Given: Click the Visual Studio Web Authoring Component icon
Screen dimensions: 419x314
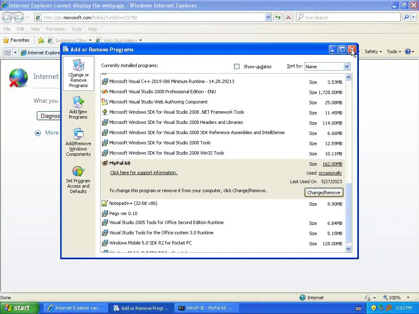Looking at the screenshot, I should [x=105, y=102].
